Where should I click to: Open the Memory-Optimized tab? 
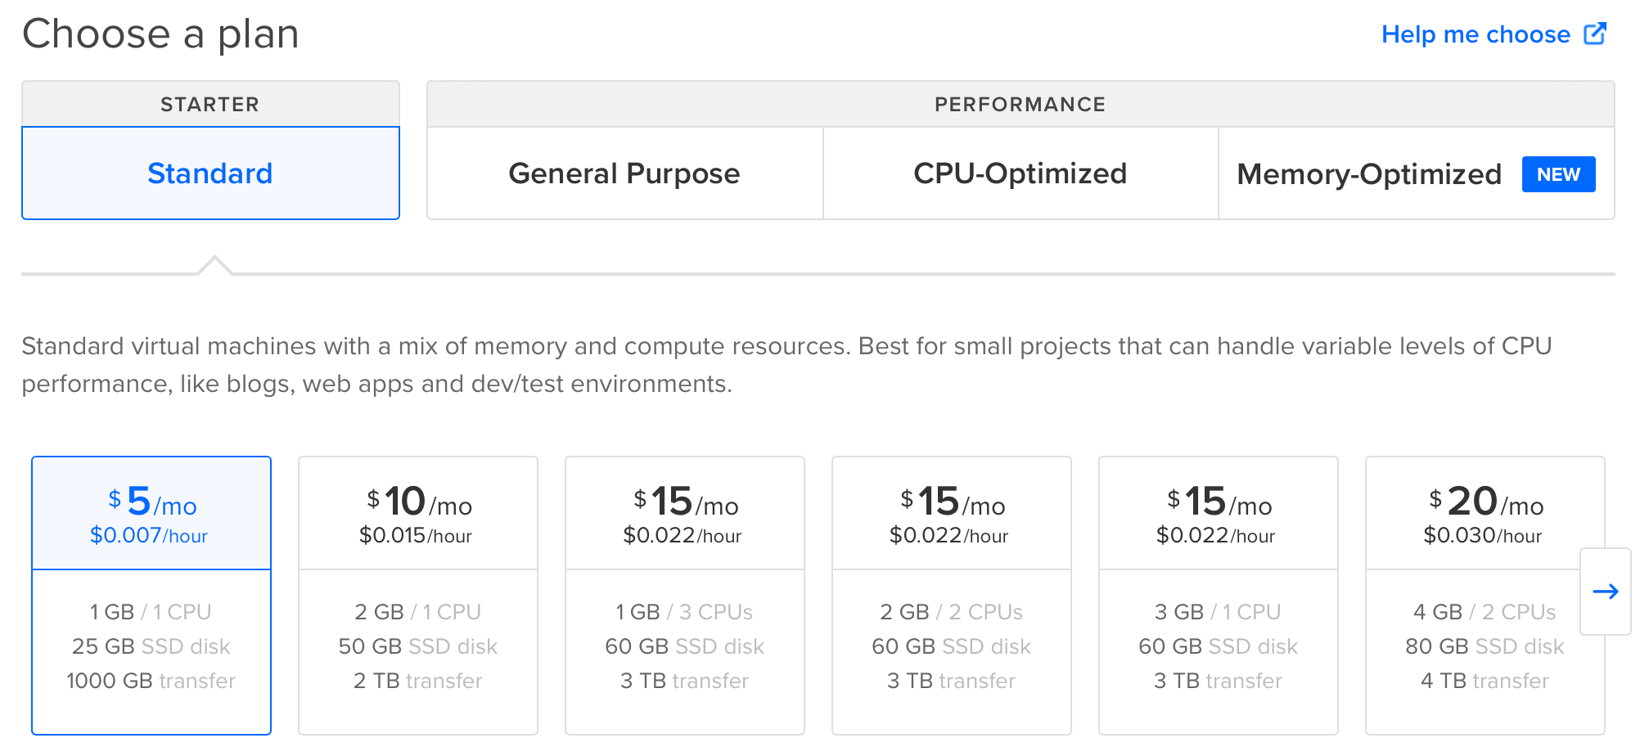(x=1368, y=174)
